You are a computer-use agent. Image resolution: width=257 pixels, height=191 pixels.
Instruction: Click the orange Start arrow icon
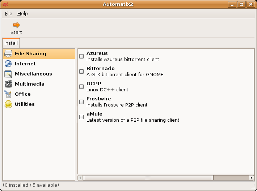(x=16, y=25)
